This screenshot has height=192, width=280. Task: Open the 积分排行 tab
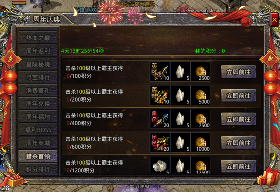[38, 169]
